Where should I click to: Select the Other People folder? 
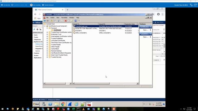(x=55, y=47)
